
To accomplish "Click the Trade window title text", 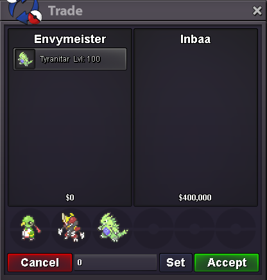I will point(65,11).
